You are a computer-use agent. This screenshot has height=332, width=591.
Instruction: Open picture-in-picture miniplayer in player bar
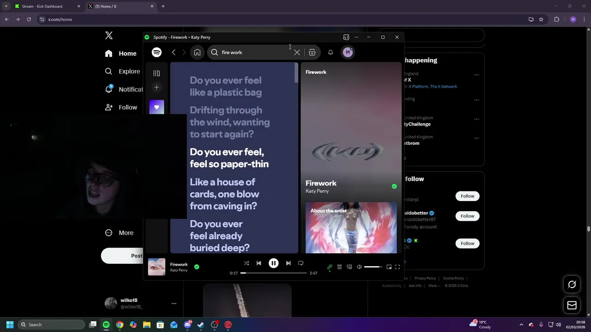coord(389,267)
